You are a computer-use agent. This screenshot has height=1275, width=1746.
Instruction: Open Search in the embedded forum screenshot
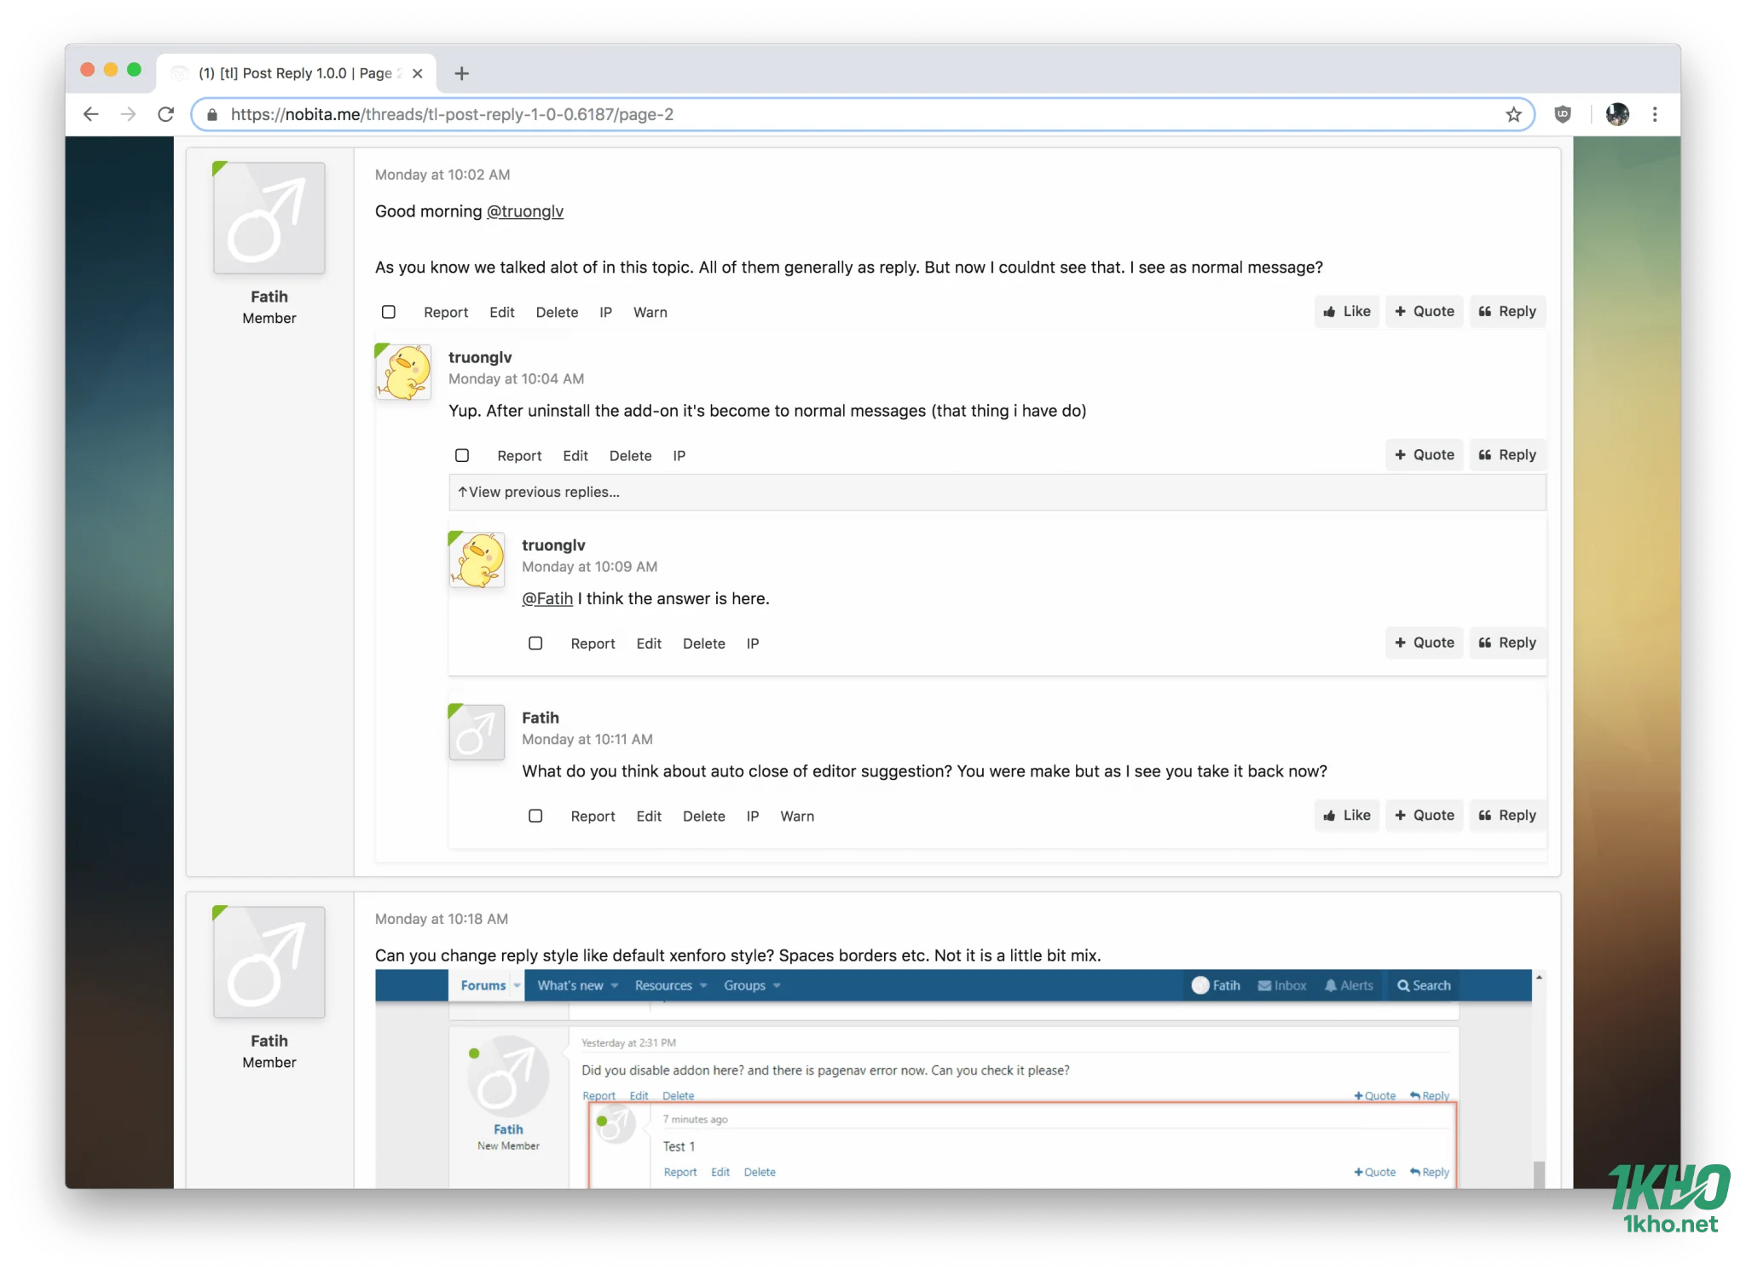(1423, 985)
